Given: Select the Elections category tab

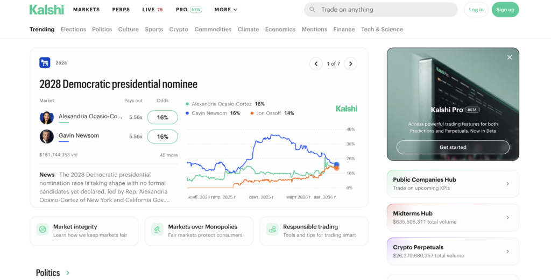Looking at the screenshot, I should pyautogui.click(x=73, y=29).
